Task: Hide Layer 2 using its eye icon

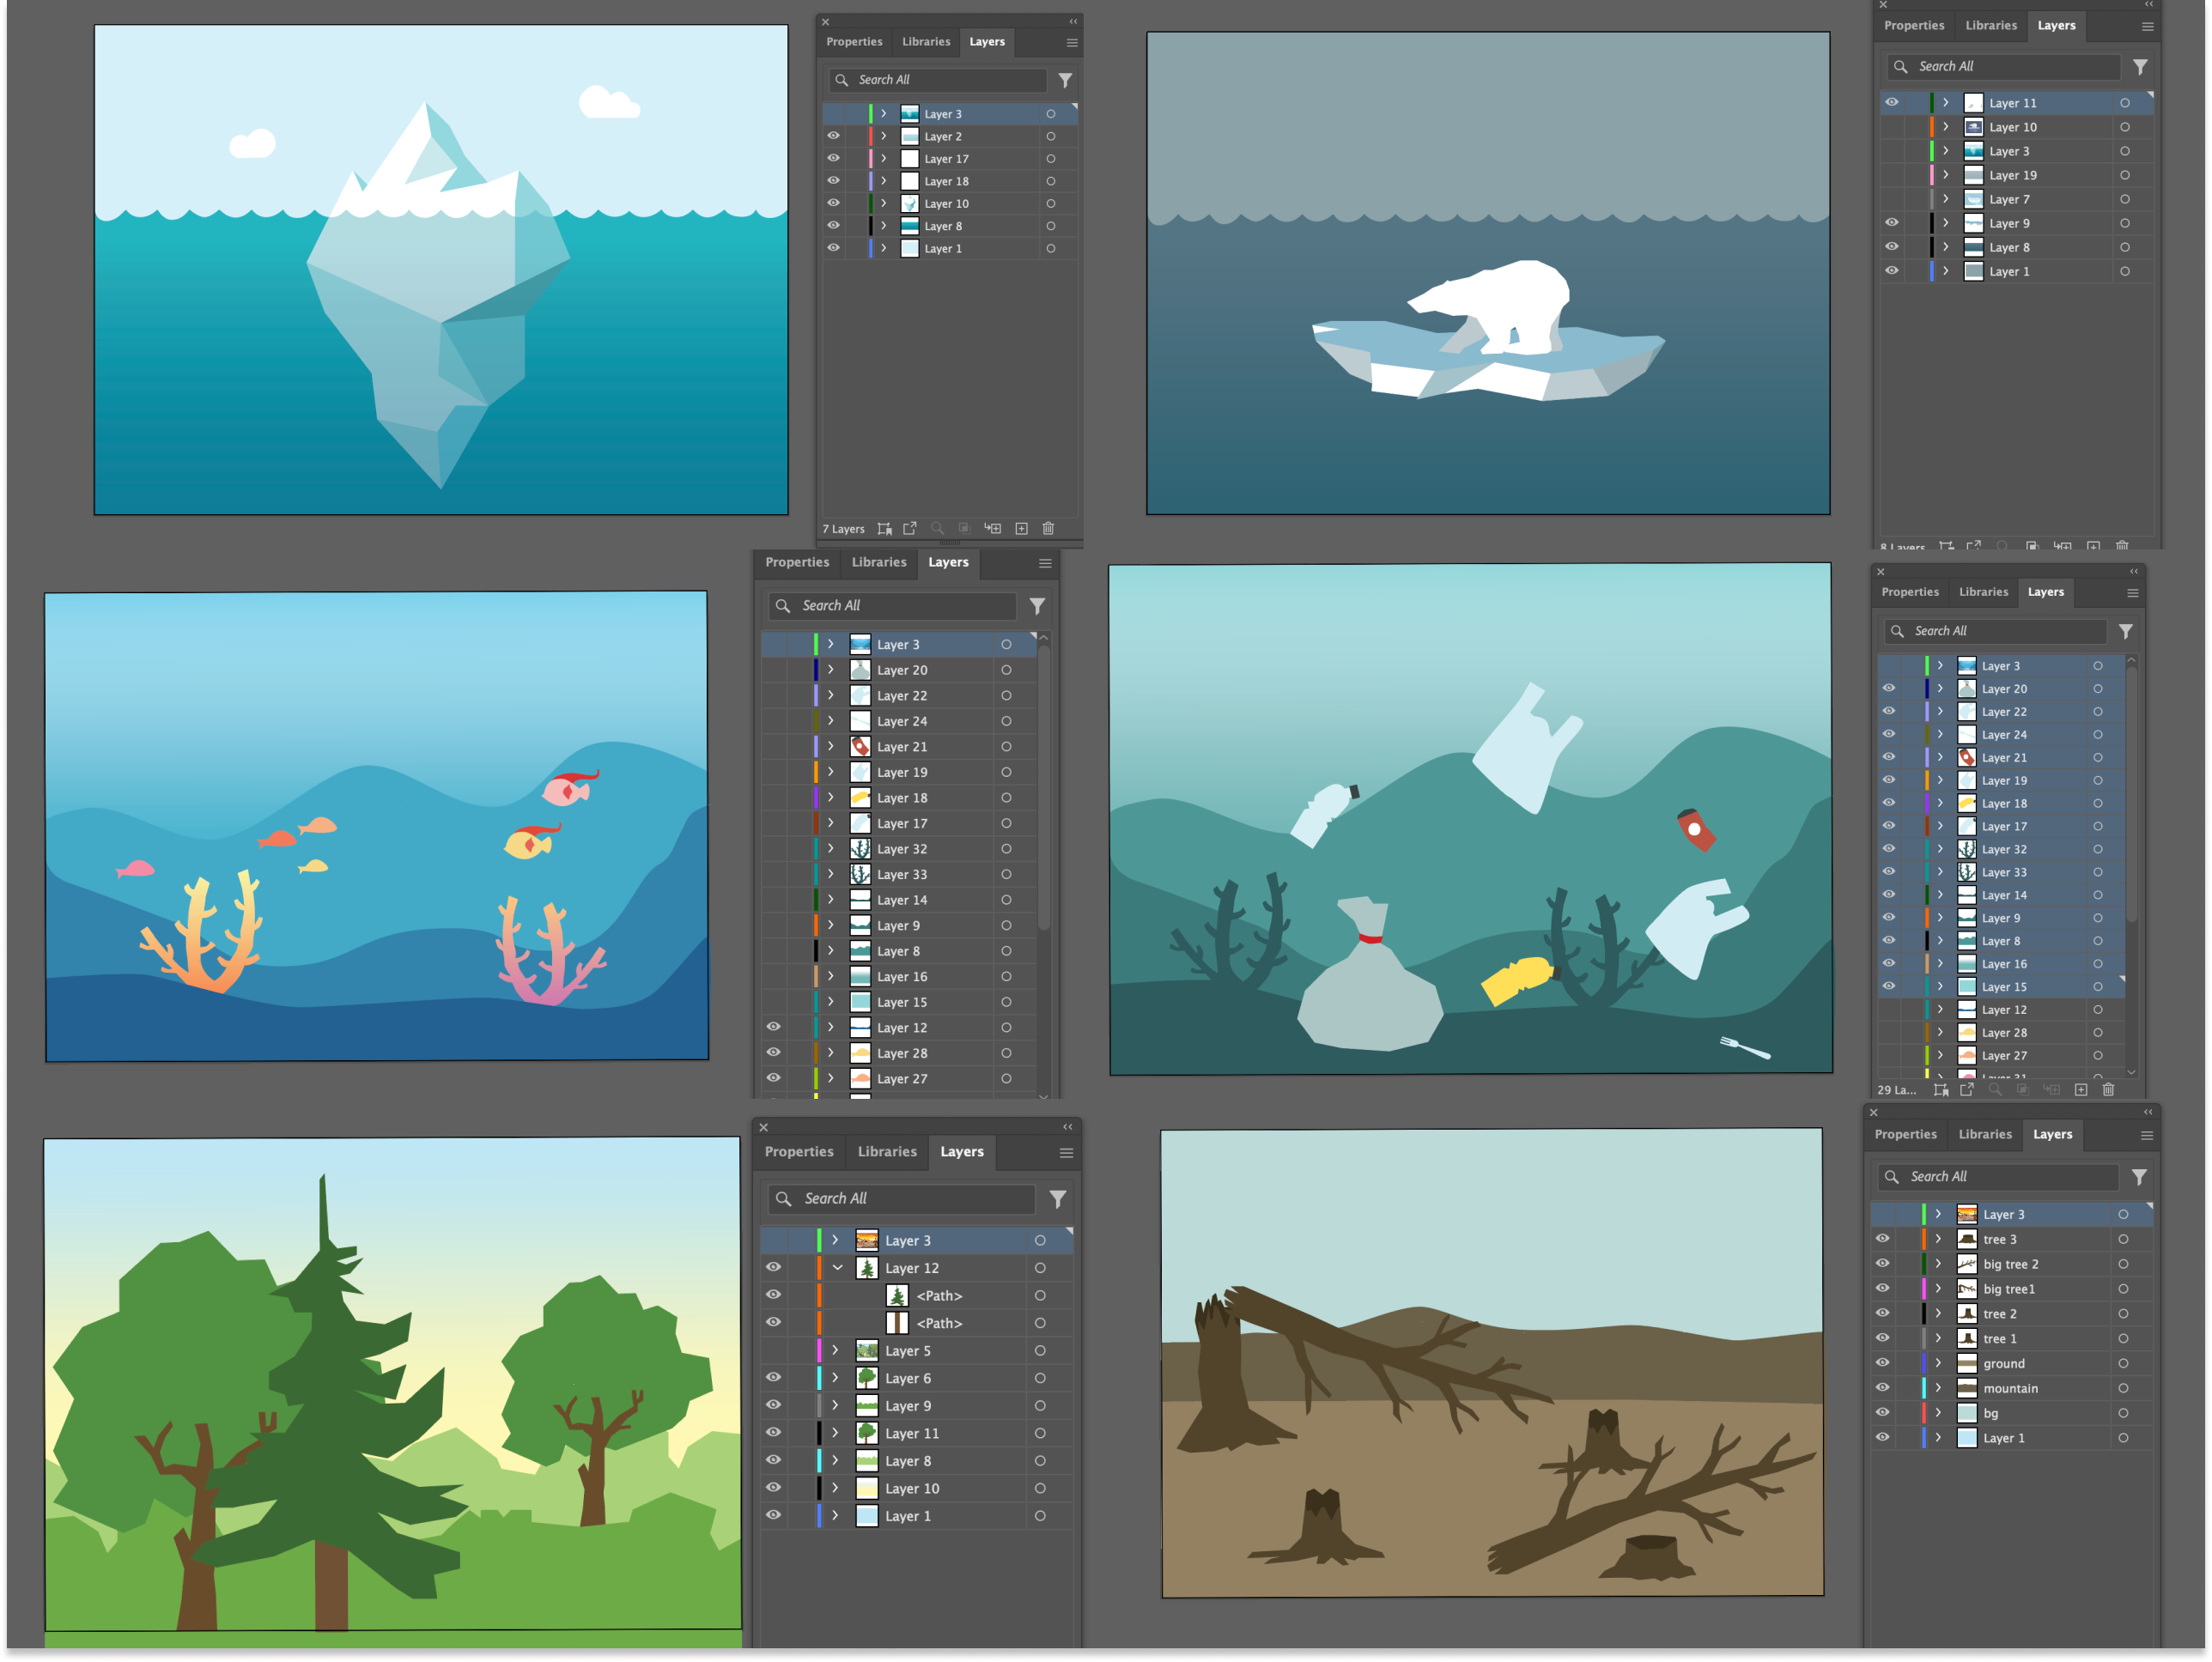Action: click(833, 136)
